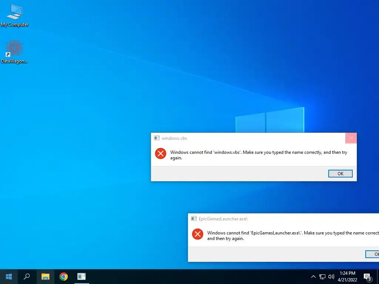Open the volume speaker tray icon
This screenshot has width=379, height=284.
pos(331,277)
